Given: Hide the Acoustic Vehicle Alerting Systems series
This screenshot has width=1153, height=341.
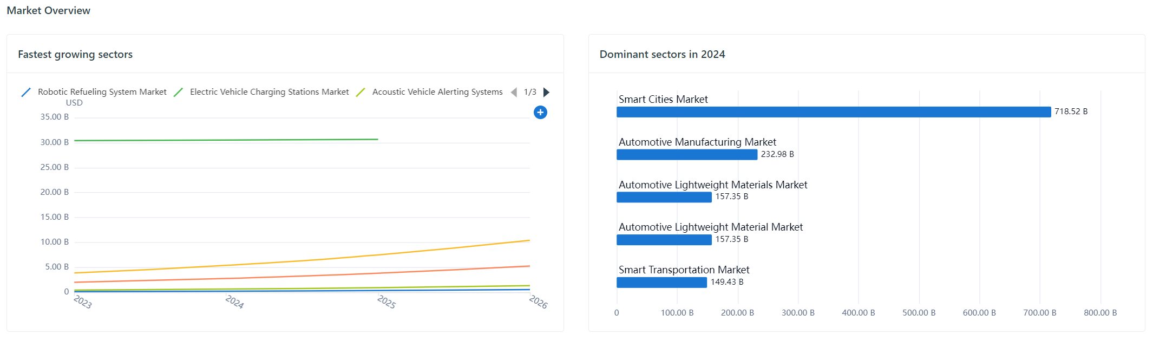Looking at the screenshot, I should point(437,92).
